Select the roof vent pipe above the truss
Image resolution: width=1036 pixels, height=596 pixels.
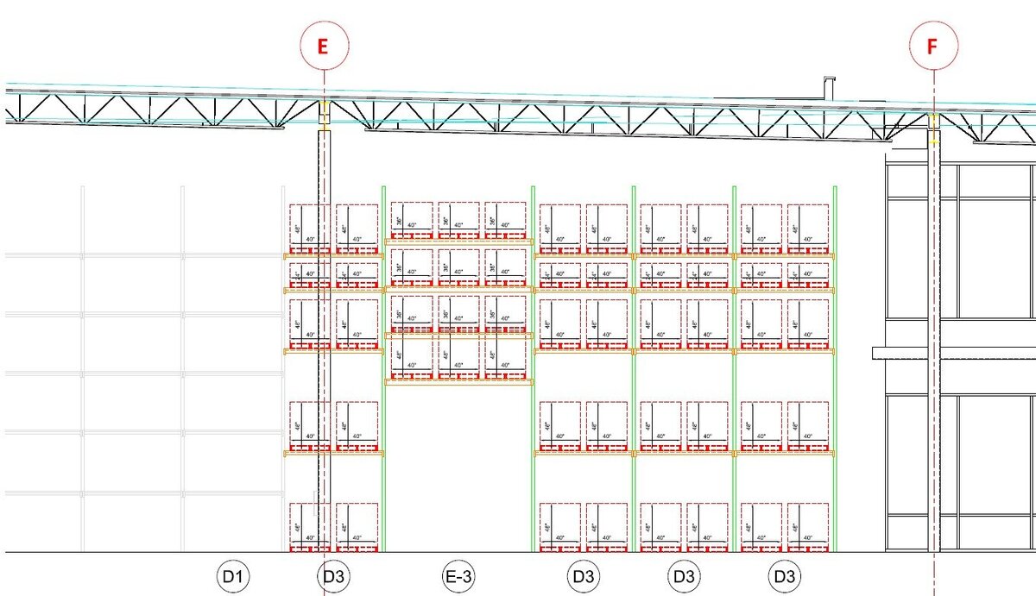tap(829, 89)
